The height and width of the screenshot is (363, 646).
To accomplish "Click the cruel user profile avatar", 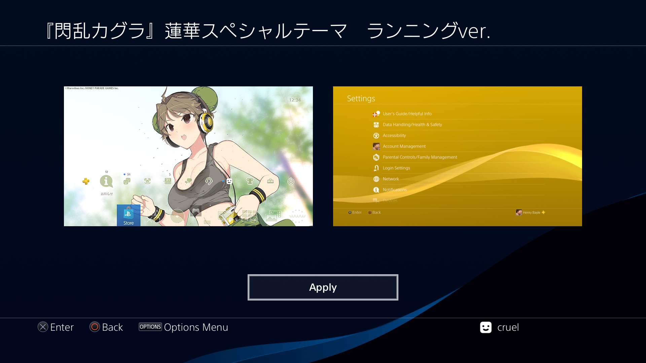I will [486, 327].
